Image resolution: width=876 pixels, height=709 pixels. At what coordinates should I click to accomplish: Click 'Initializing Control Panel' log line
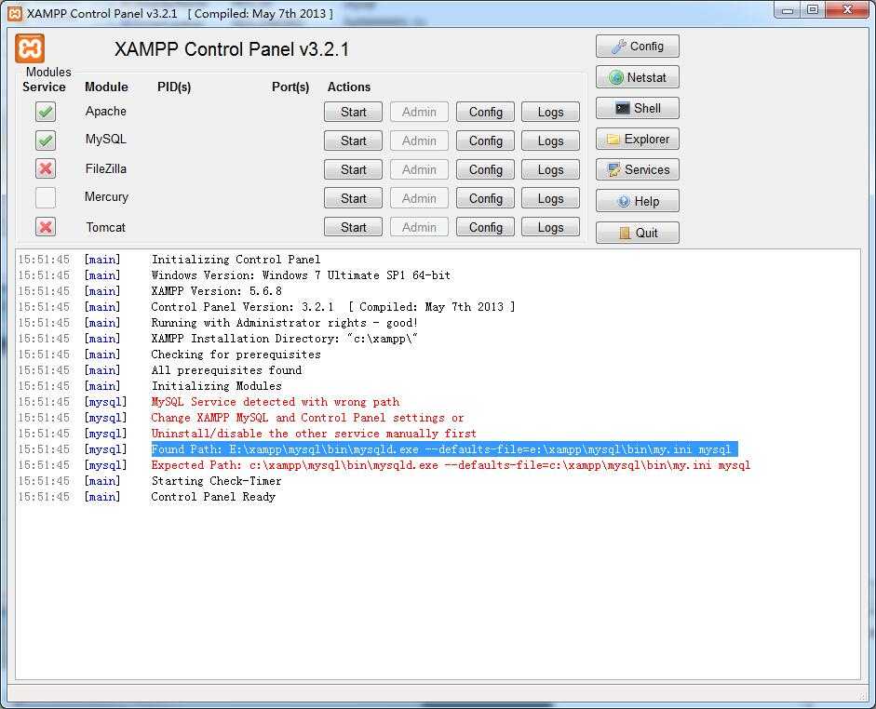236,260
